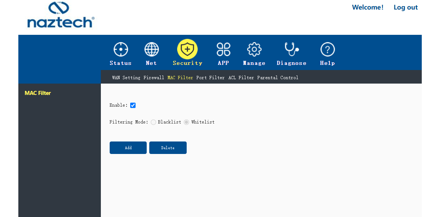
Task: Select MAC Filter in the sidebar
Action: (x=38, y=93)
